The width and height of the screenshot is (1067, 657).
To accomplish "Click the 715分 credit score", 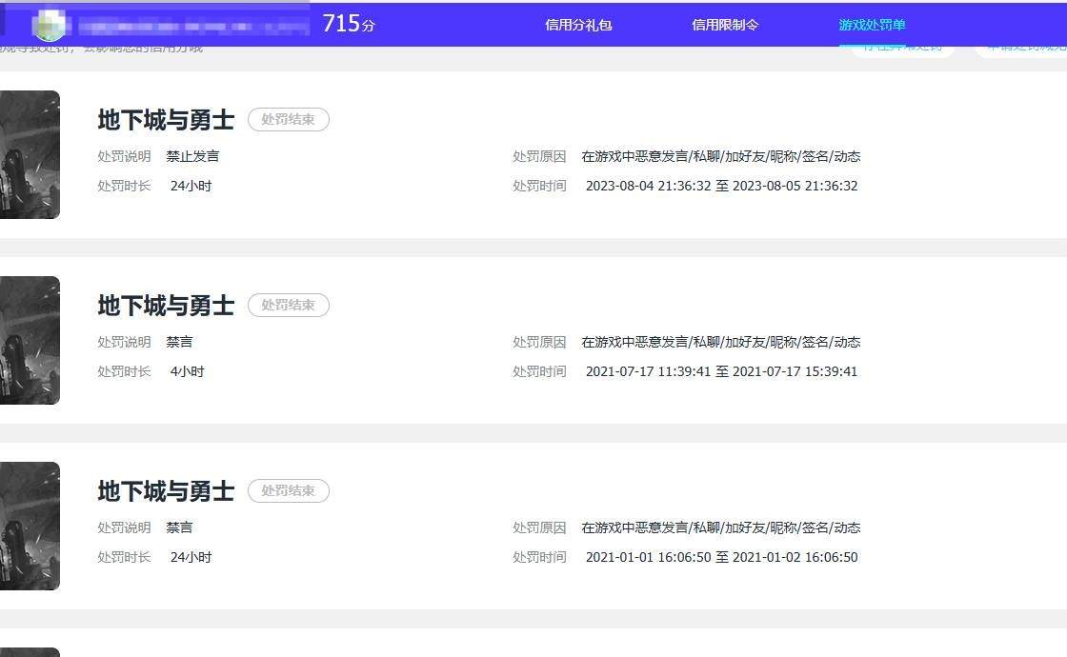I will (x=349, y=24).
